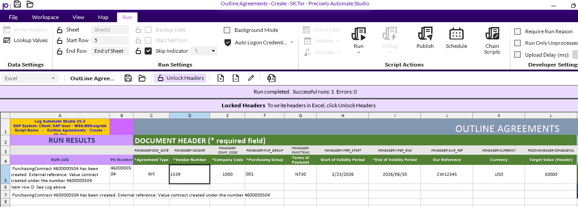578x207 pixels.
Task: Open the file in Excel using the Excel icon
Action: coord(271,78)
